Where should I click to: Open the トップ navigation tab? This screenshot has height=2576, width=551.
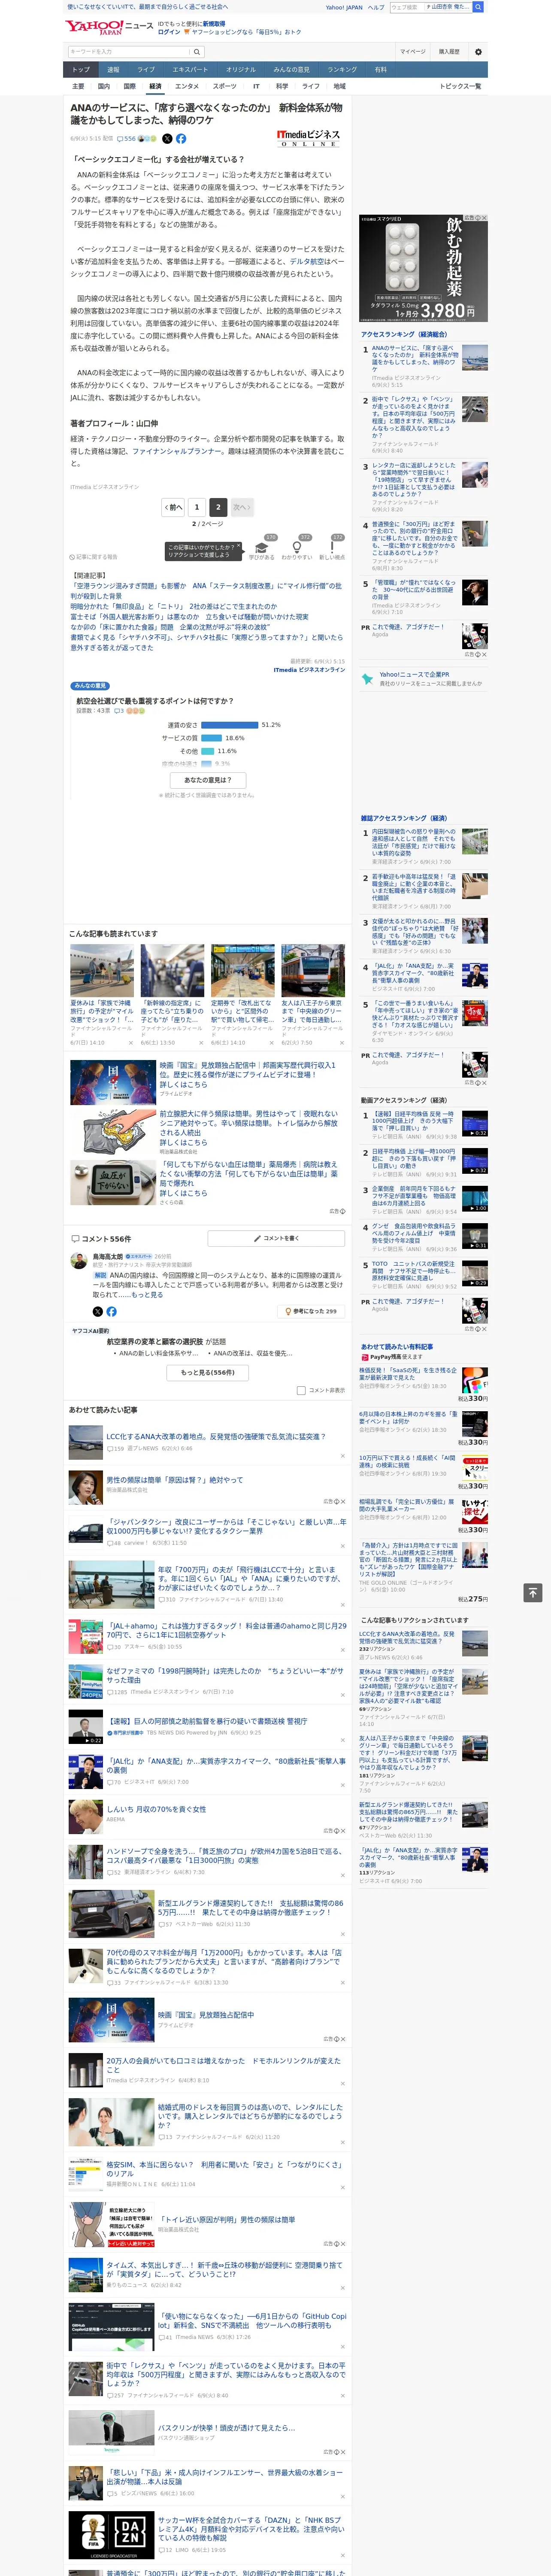click(x=81, y=70)
